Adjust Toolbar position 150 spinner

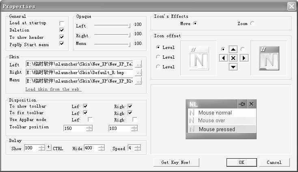click(89, 128)
